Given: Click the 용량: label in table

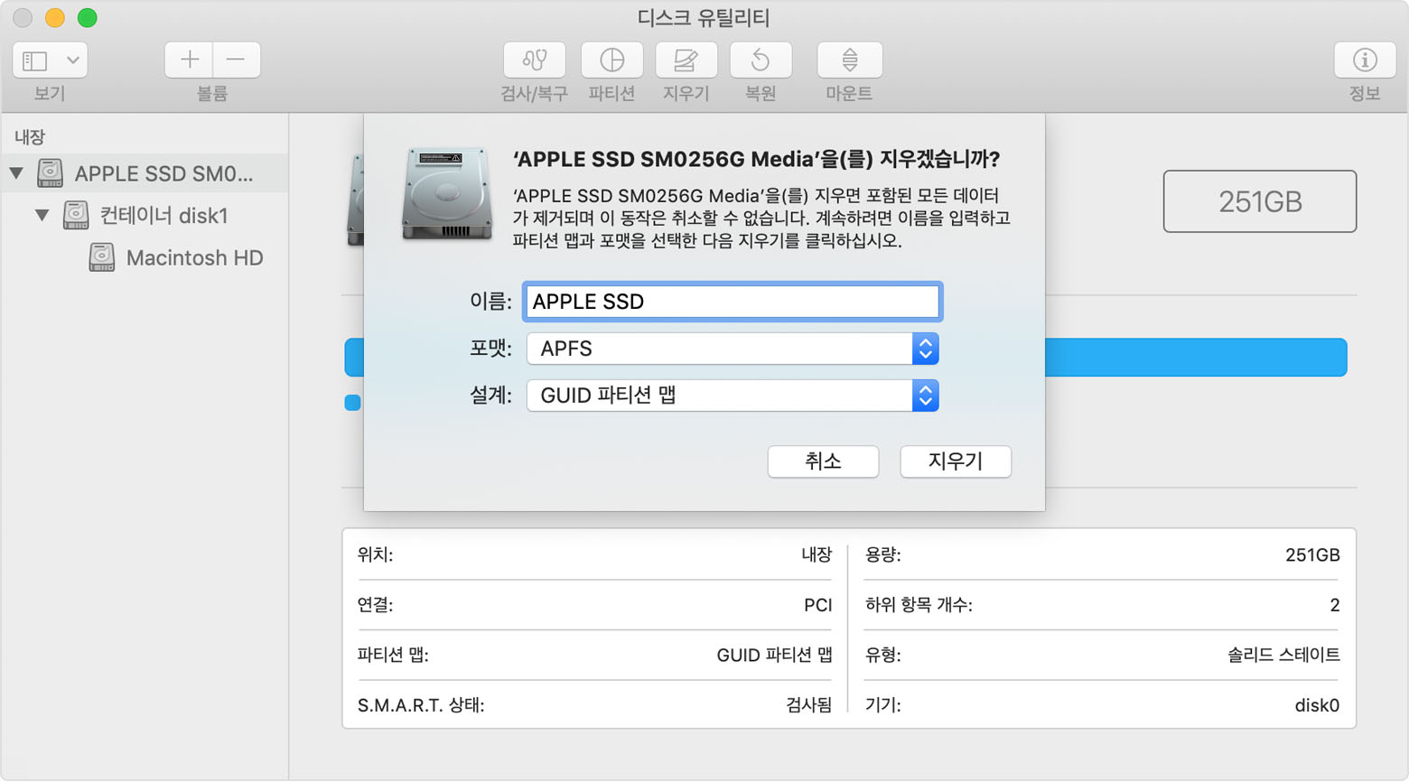Looking at the screenshot, I should point(883,554).
